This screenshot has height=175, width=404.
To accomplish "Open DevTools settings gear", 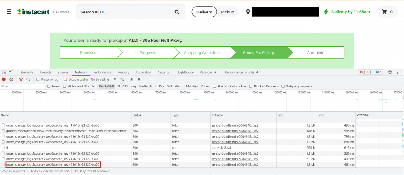I will pos(390,72).
